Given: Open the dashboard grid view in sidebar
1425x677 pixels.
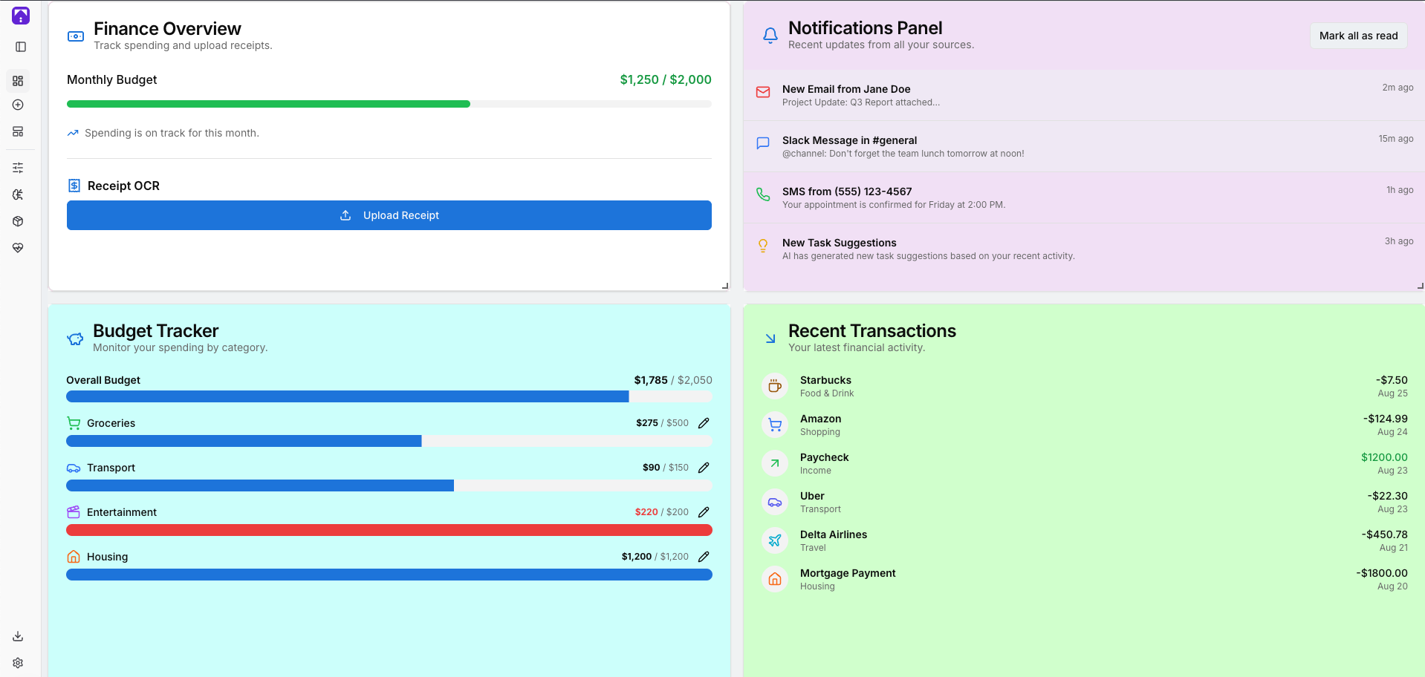Looking at the screenshot, I should click(x=18, y=81).
